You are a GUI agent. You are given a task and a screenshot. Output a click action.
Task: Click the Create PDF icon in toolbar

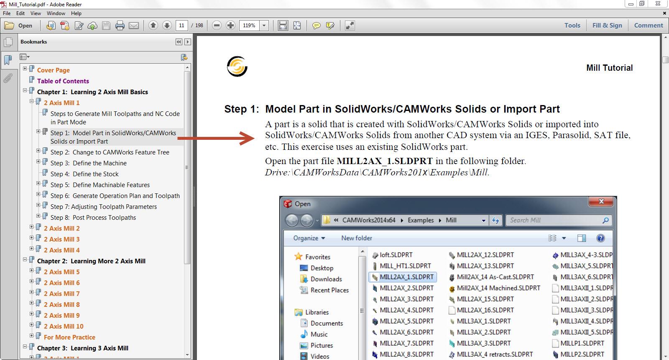click(x=51, y=26)
